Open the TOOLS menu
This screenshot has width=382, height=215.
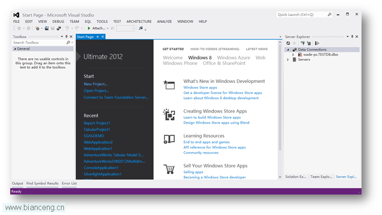[102, 21]
